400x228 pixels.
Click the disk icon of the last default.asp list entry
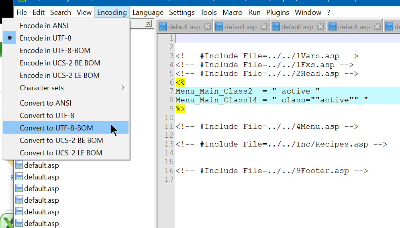click(x=19, y=224)
